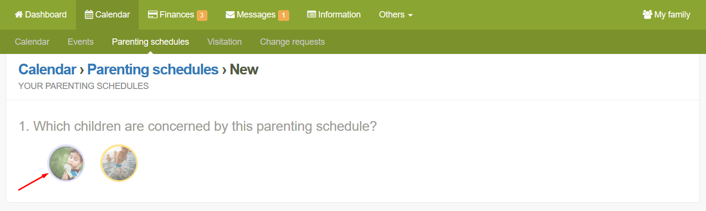
Task: Click the Calendar grid icon in top bar
Action: [89, 15]
